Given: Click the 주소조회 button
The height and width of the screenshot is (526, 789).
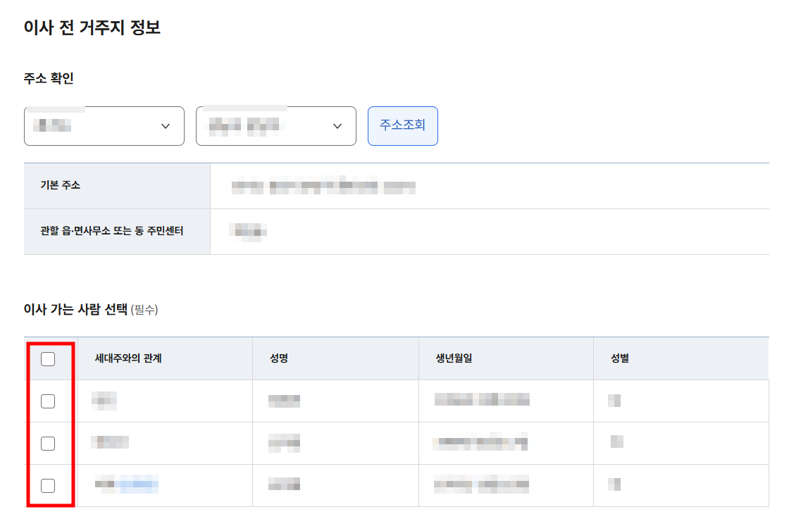Looking at the screenshot, I should click(402, 125).
